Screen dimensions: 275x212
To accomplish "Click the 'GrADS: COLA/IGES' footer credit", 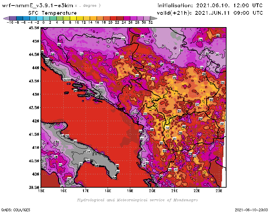I will 15,210.
